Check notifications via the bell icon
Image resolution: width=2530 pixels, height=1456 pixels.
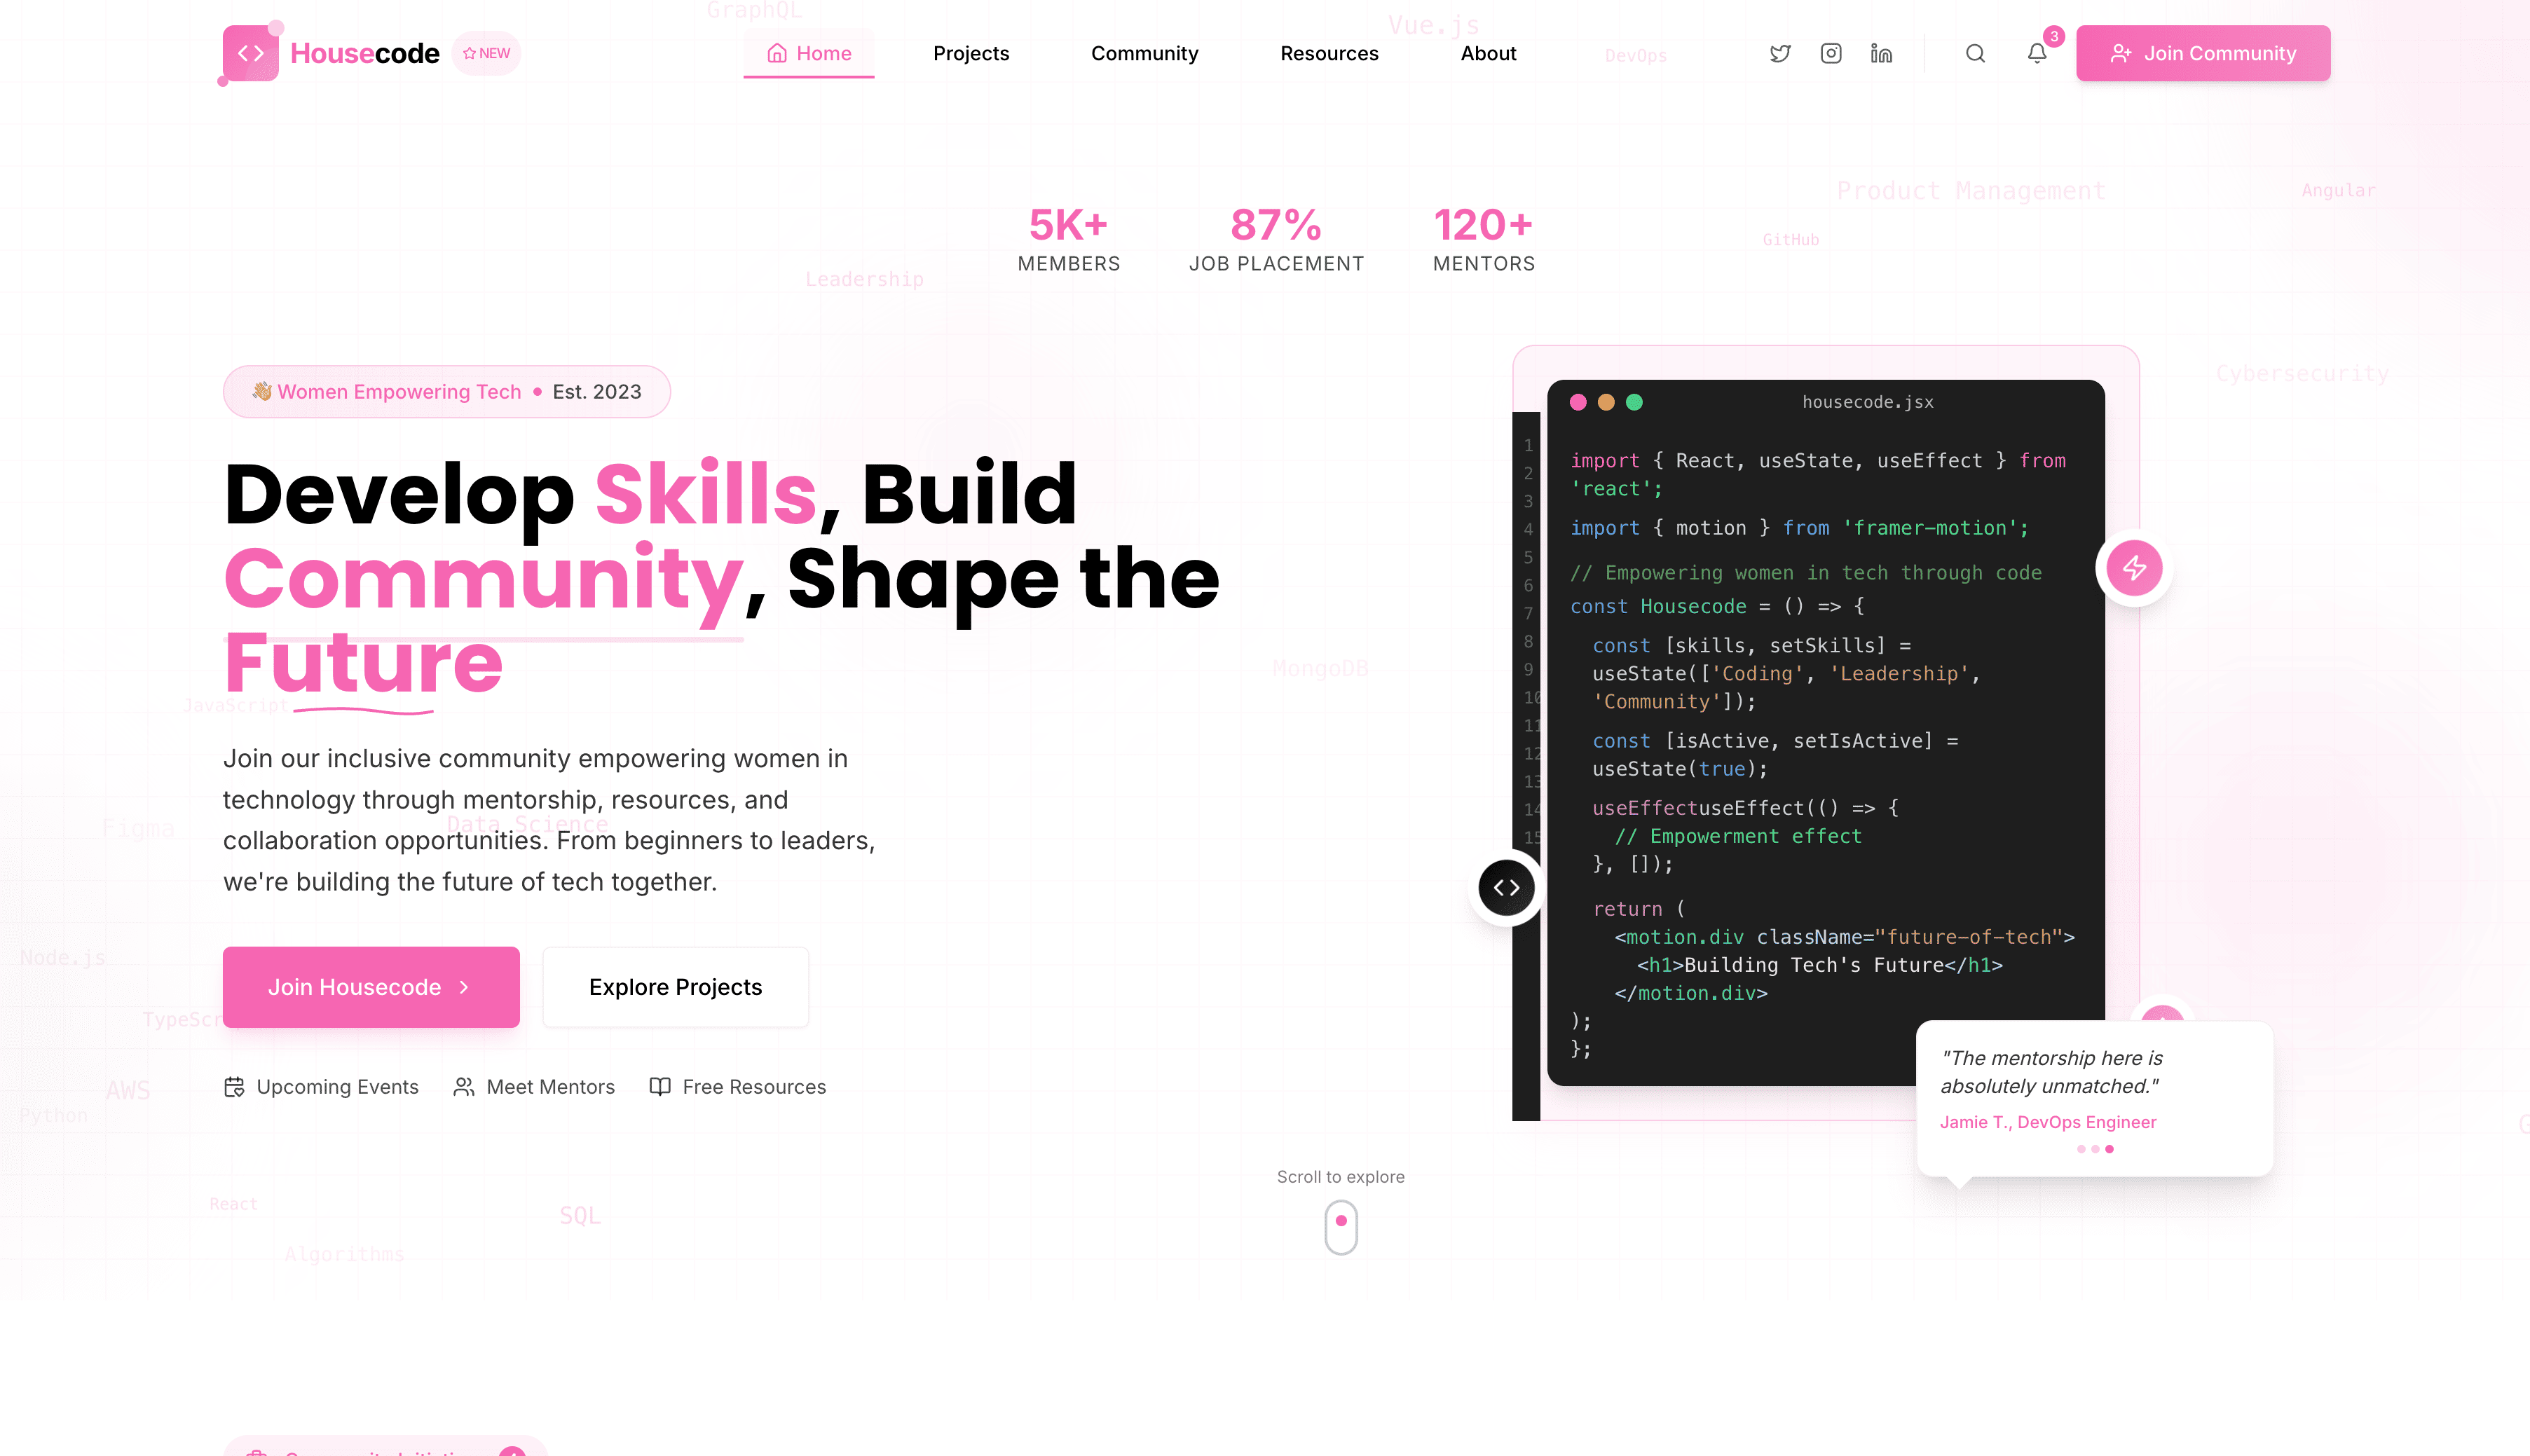[2036, 53]
